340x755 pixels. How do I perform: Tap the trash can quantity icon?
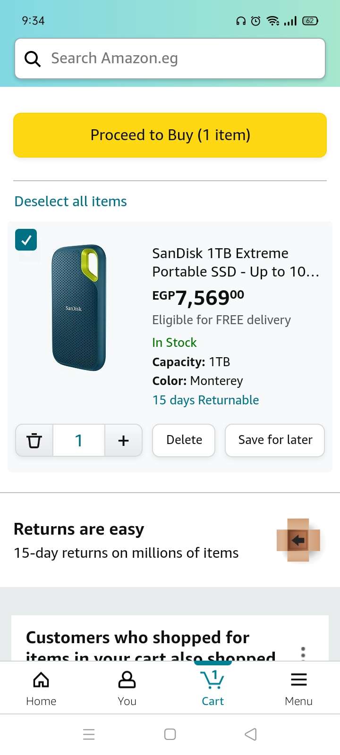point(34,440)
